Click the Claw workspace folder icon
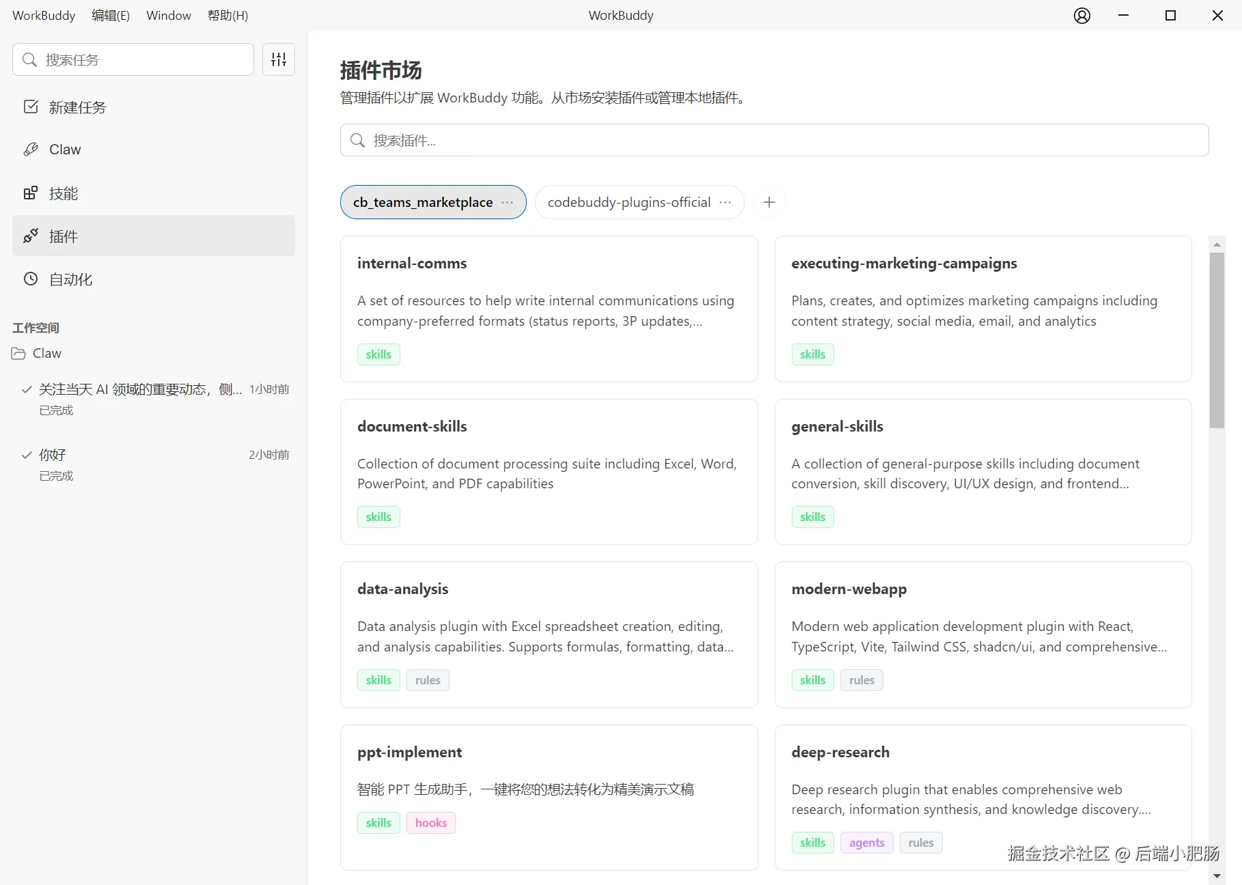1242x885 pixels. click(18, 353)
